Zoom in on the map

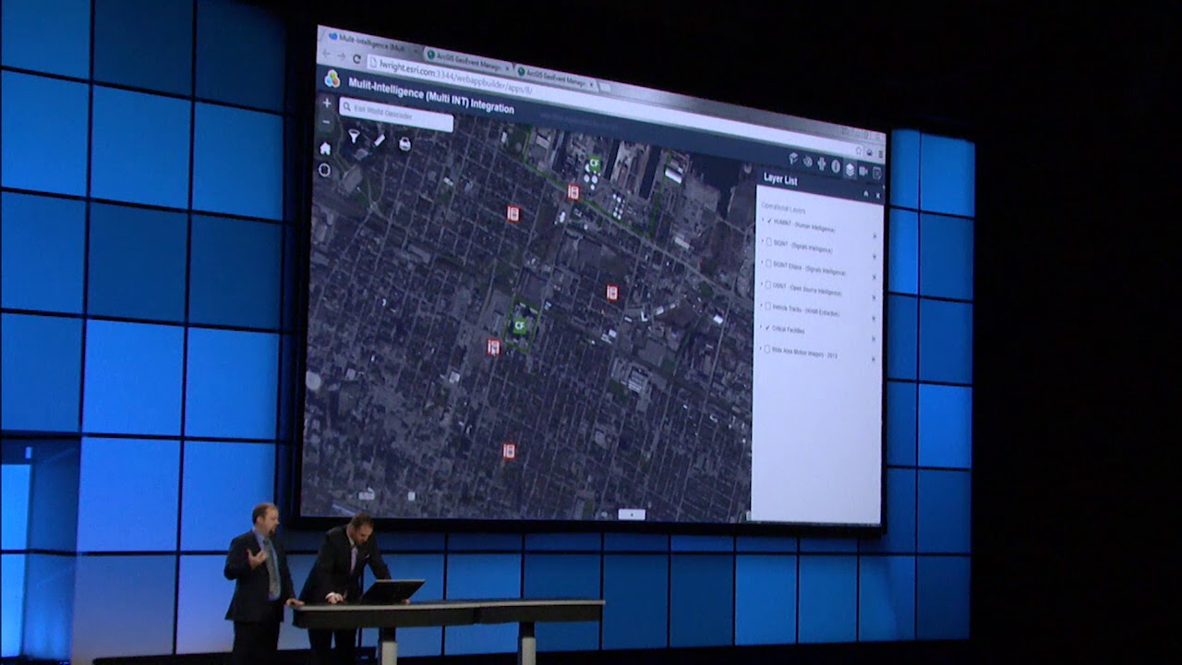326,103
